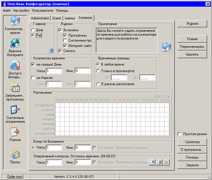The height and width of the screenshot is (180, 212).
Task: Open the Настройки menu
Action: tap(21, 10)
